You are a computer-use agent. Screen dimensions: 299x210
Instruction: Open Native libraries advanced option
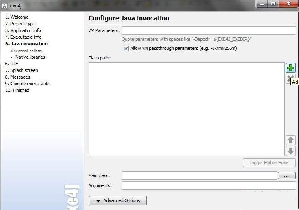click(x=30, y=57)
